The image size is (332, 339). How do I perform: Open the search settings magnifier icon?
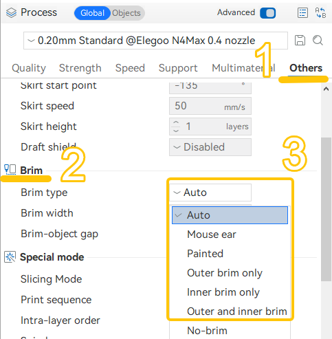pyautogui.click(x=318, y=41)
